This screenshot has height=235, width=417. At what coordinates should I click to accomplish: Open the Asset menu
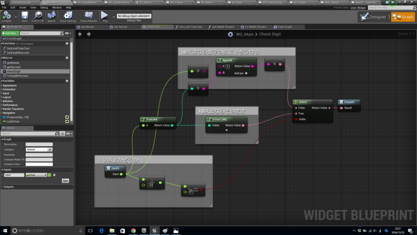pyautogui.click(x=22, y=7)
